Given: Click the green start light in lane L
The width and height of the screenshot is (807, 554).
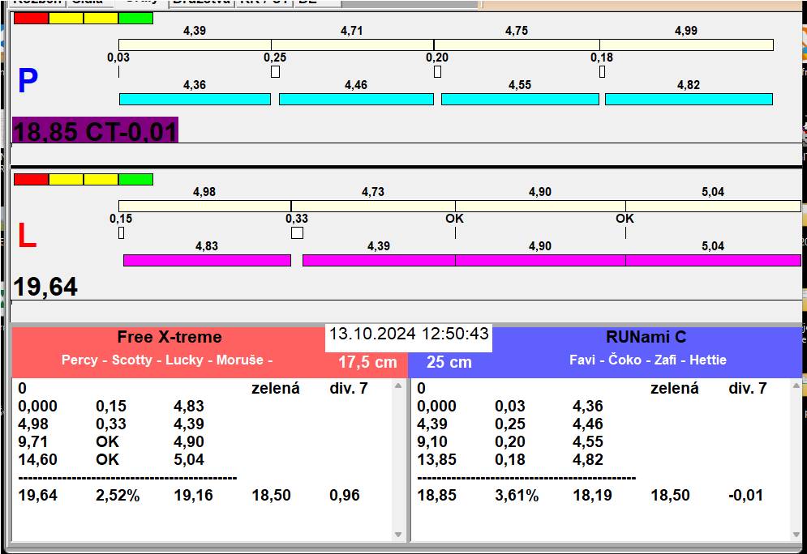Looking at the screenshot, I should (135, 179).
